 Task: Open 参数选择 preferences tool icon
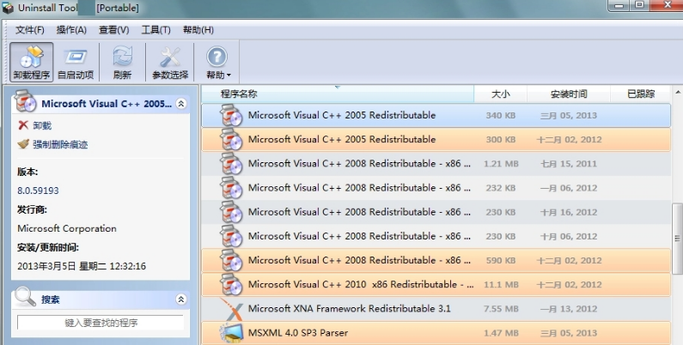point(170,62)
